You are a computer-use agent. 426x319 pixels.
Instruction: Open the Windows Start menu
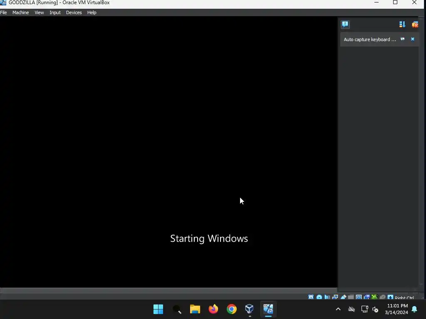click(158, 309)
